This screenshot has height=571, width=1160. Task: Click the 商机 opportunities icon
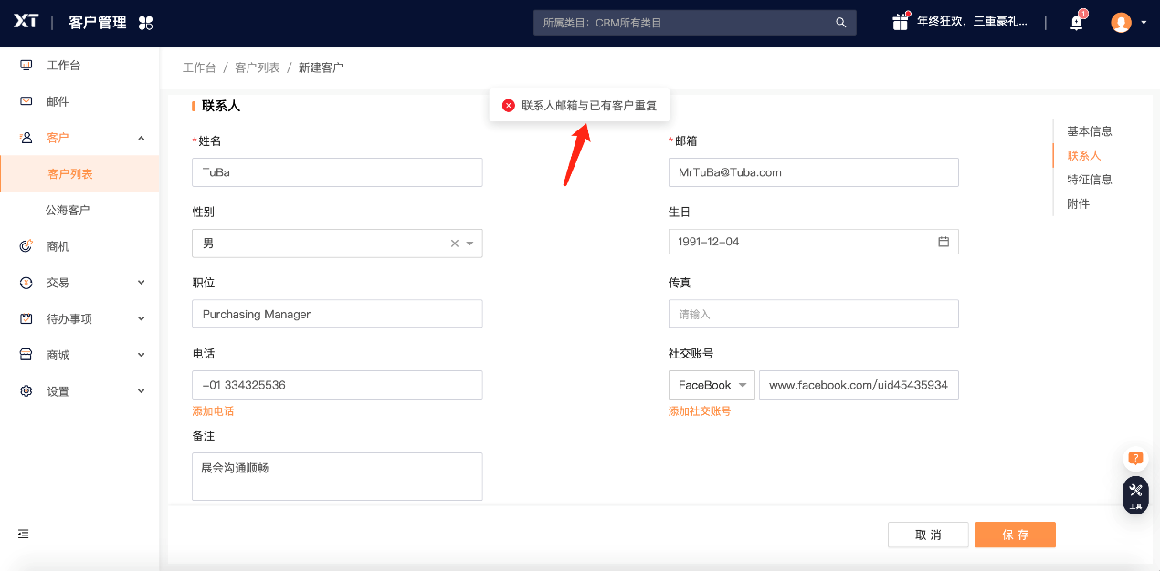26,246
